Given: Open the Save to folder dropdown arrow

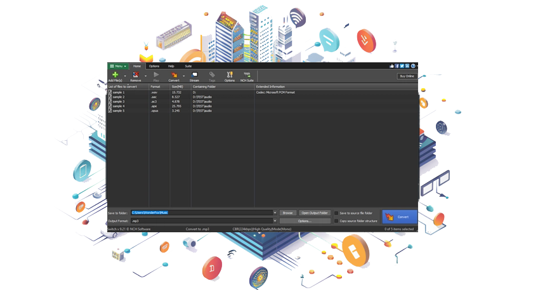Looking at the screenshot, I should 275,213.
